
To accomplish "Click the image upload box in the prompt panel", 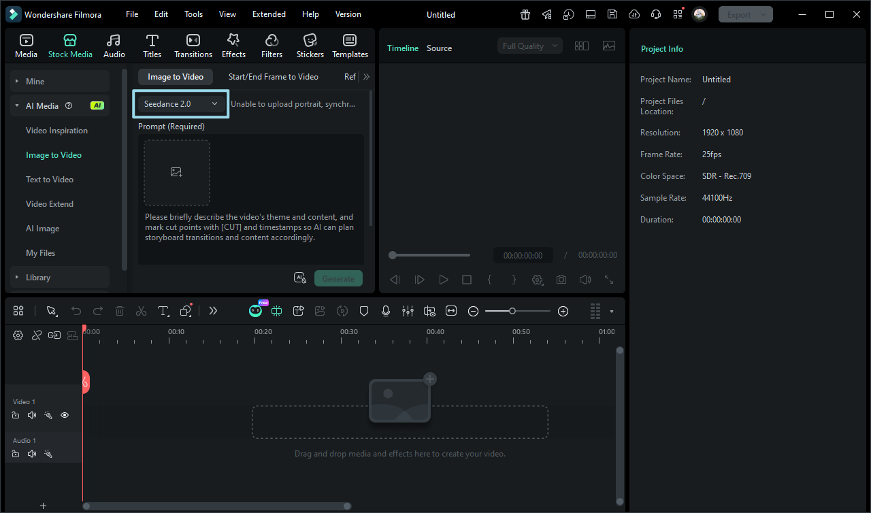I will pyautogui.click(x=176, y=172).
